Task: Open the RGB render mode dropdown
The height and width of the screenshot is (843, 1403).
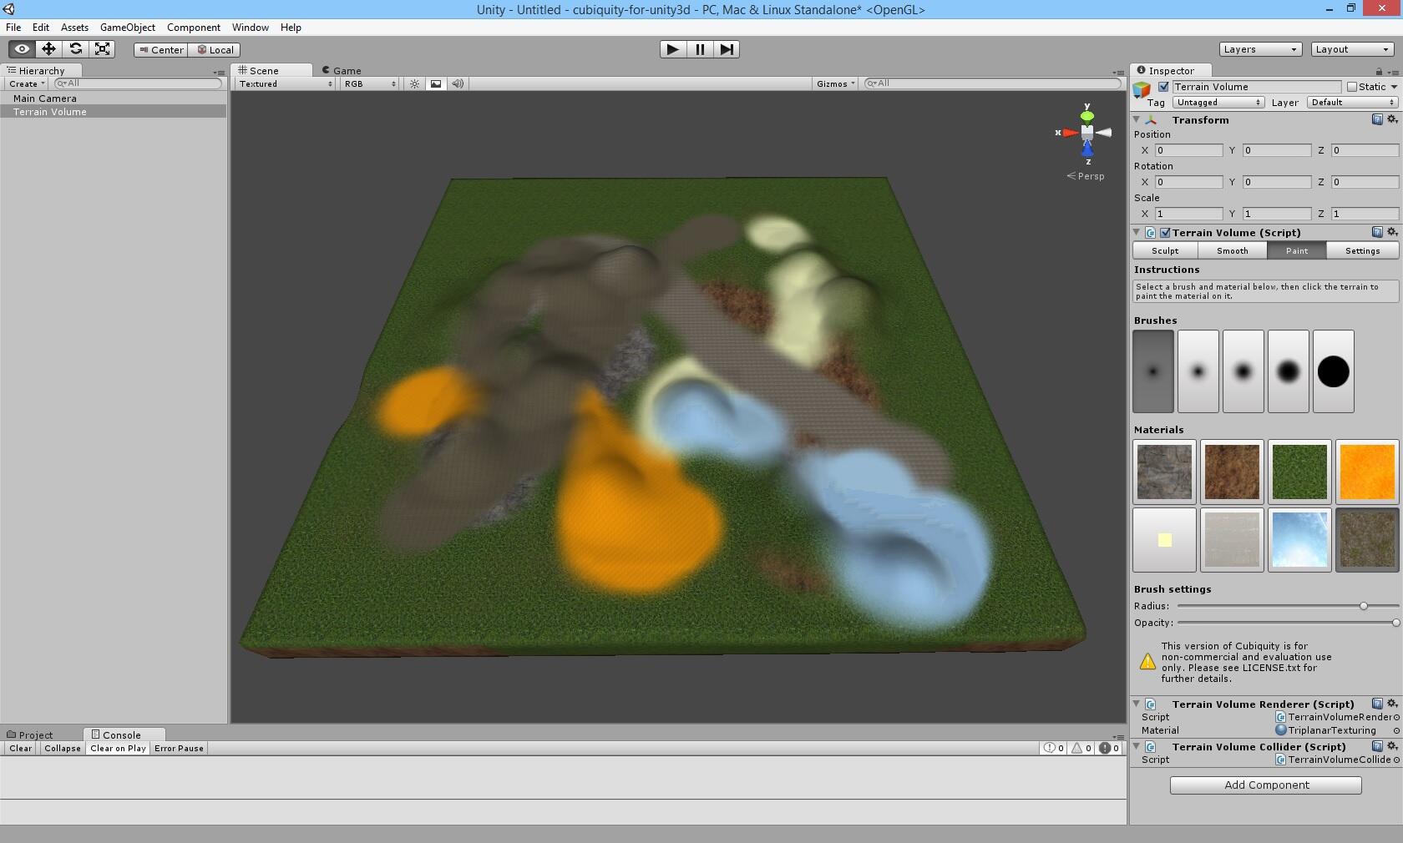Action: pos(370,83)
